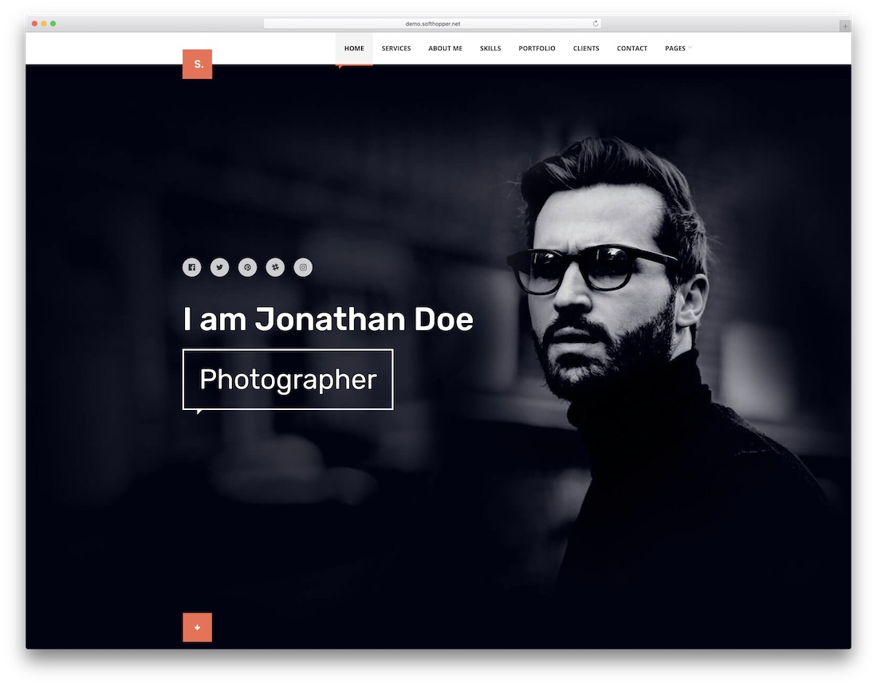Viewport: 877px width, 686px height.
Task: Open the CONTACT menu item
Action: [x=632, y=49]
